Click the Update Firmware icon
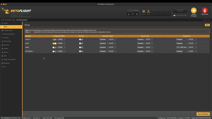Screen dimensions: 212x119 click(x=193, y=11)
